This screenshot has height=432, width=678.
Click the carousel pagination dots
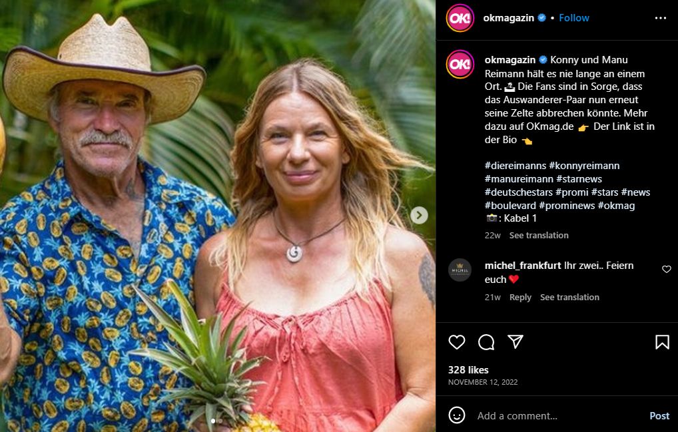217,421
